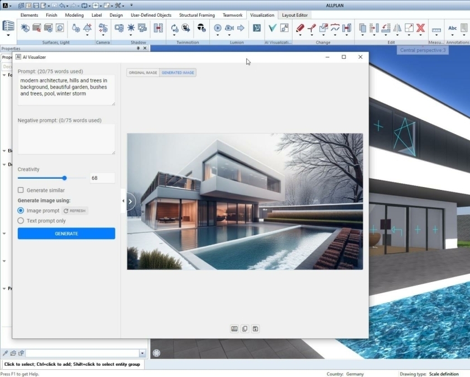Screen dimensions: 470x377
Task: Click the compare images icon below preview
Action: (234, 329)
